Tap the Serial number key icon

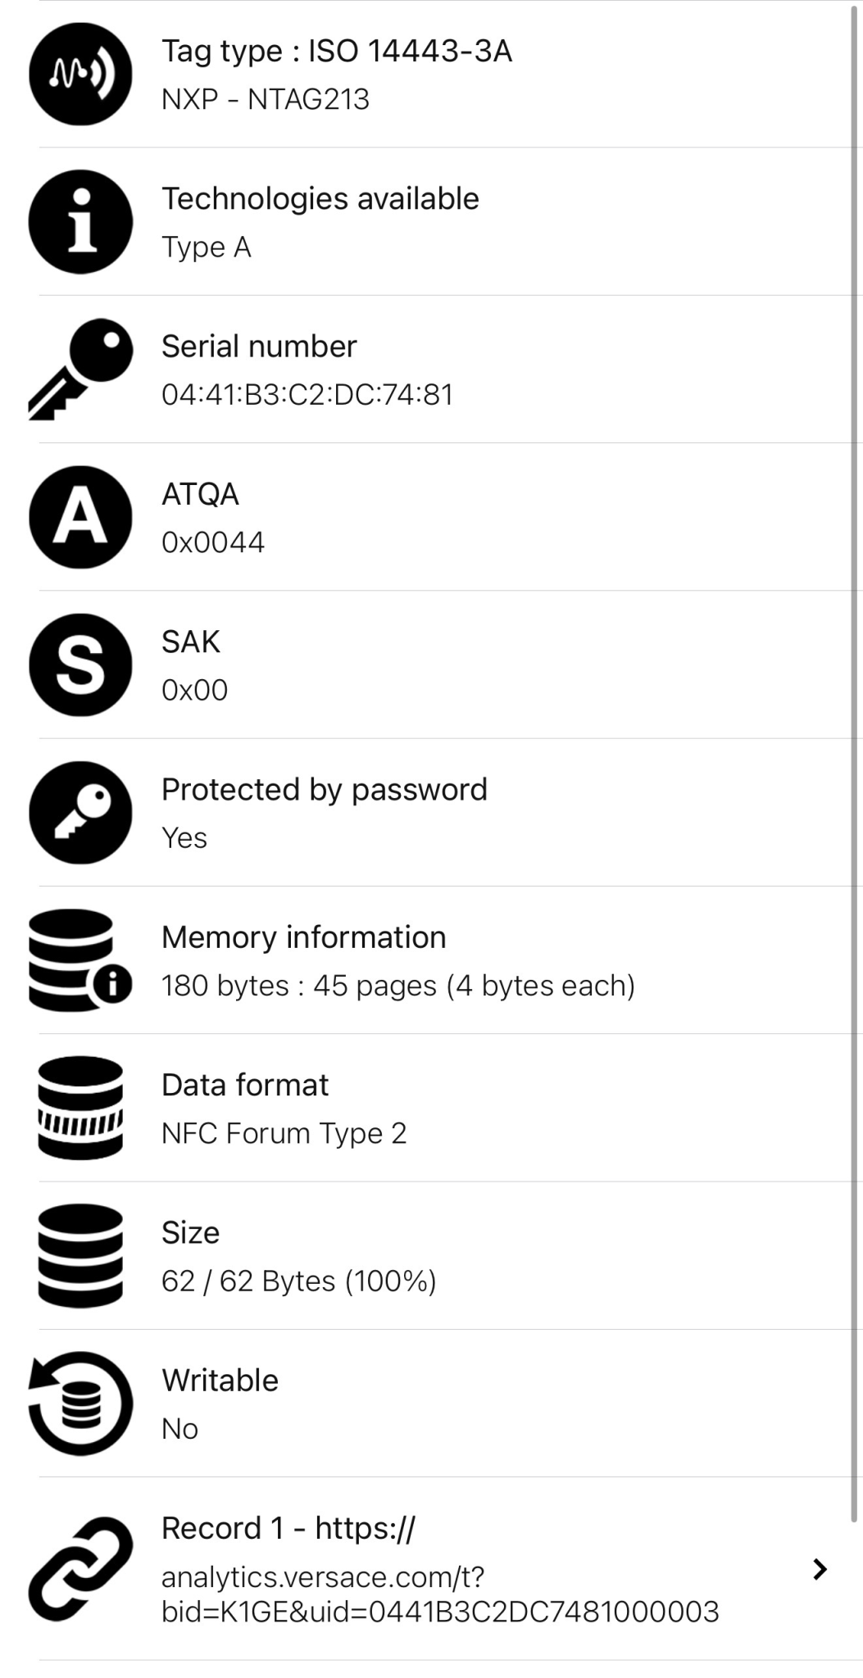point(80,370)
